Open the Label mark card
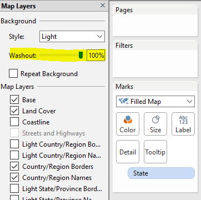 183,124
